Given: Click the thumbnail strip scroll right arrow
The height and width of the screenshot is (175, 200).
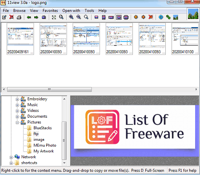Looking at the screenshot, I should click(x=196, y=89).
